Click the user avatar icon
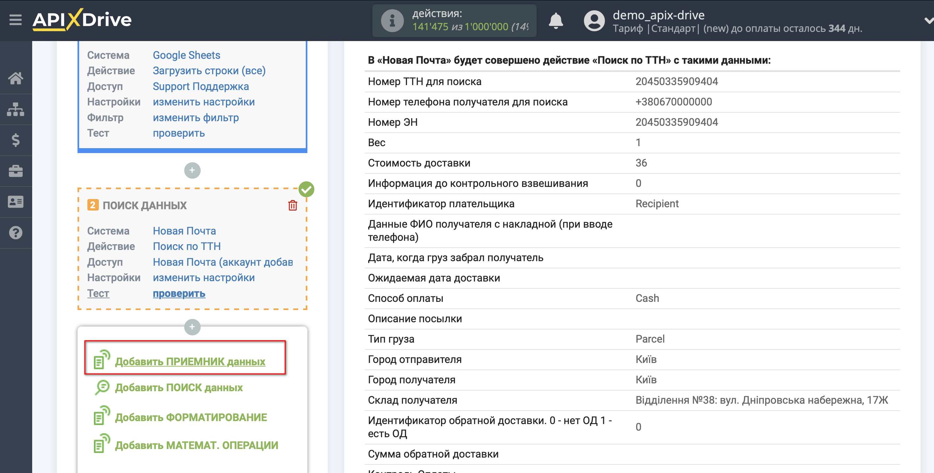934x473 pixels. coord(594,21)
